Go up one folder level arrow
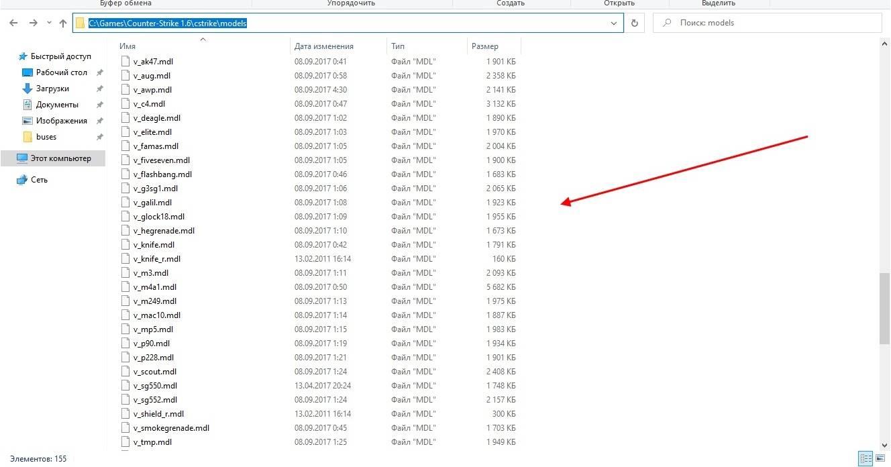 (63, 23)
